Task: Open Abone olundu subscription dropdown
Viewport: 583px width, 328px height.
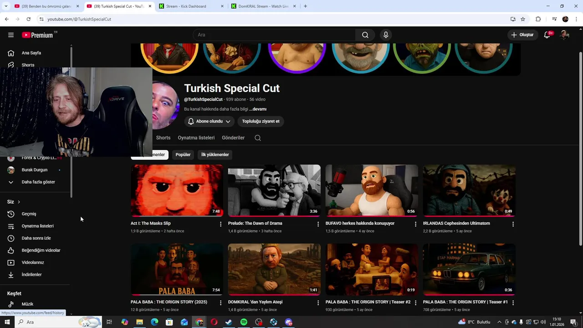Action: pos(210,121)
